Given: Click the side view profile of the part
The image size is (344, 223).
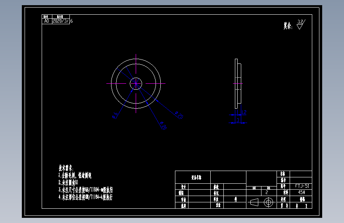Looking at the screenshot, I should tap(238, 84).
